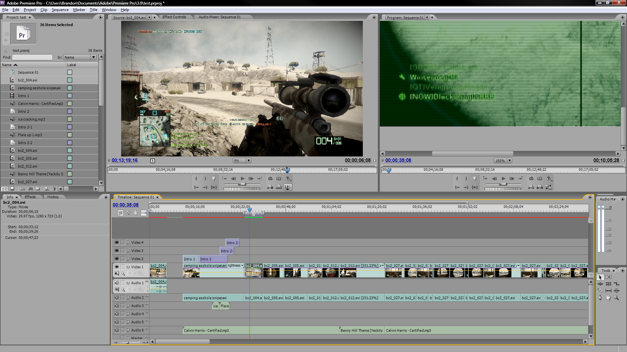
Task: Select the Pen tool in Tools panel
Action: [x=600, y=298]
